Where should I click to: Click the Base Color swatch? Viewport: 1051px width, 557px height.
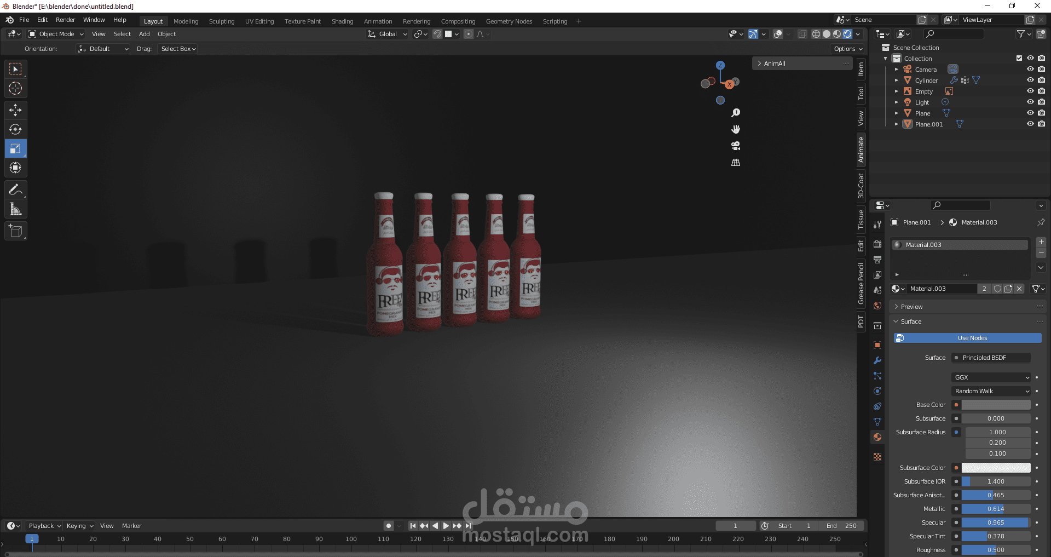(996, 405)
